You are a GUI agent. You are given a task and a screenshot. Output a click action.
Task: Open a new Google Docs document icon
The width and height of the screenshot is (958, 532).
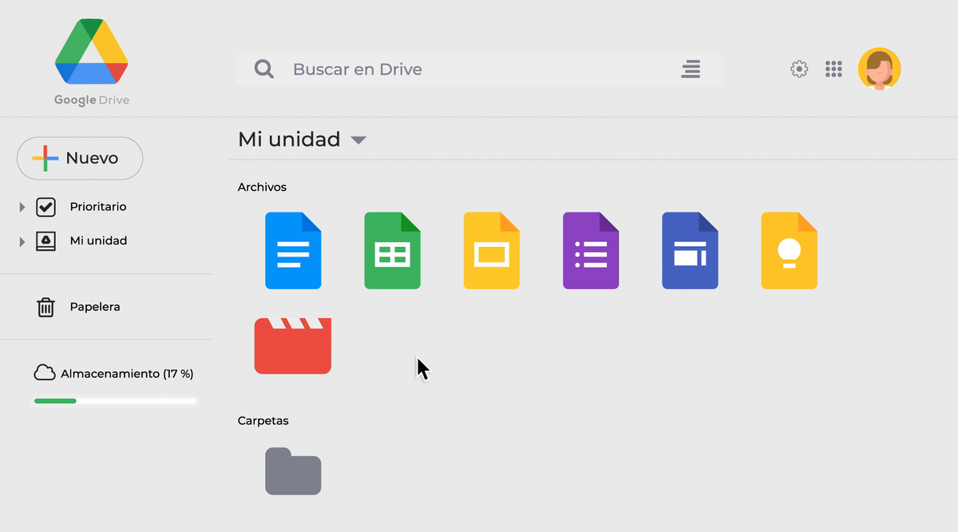point(293,250)
